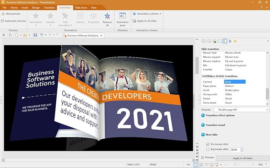Image resolution: width=270 pixels, height=168 pixels.
Task: Click Automatic after time field
Action: click(x=235, y=150)
